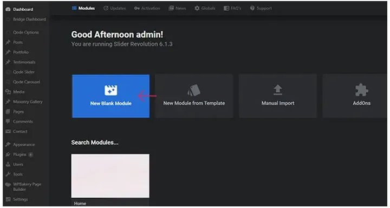Open the Globals tab
390x208 pixels.
tap(205, 8)
